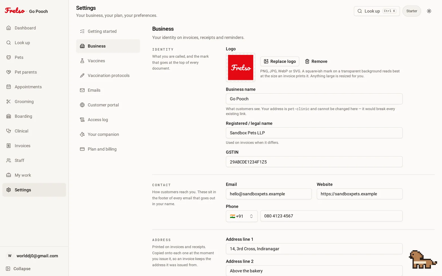This screenshot has width=442, height=276.
Task: Toggle the light/dark theme sun icon
Action: click(429, 11)
